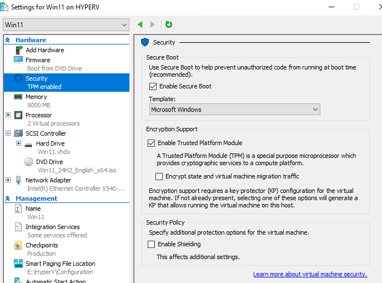
Task: Open the Win11 virtual machine dropdown
Action: [66, 25]
